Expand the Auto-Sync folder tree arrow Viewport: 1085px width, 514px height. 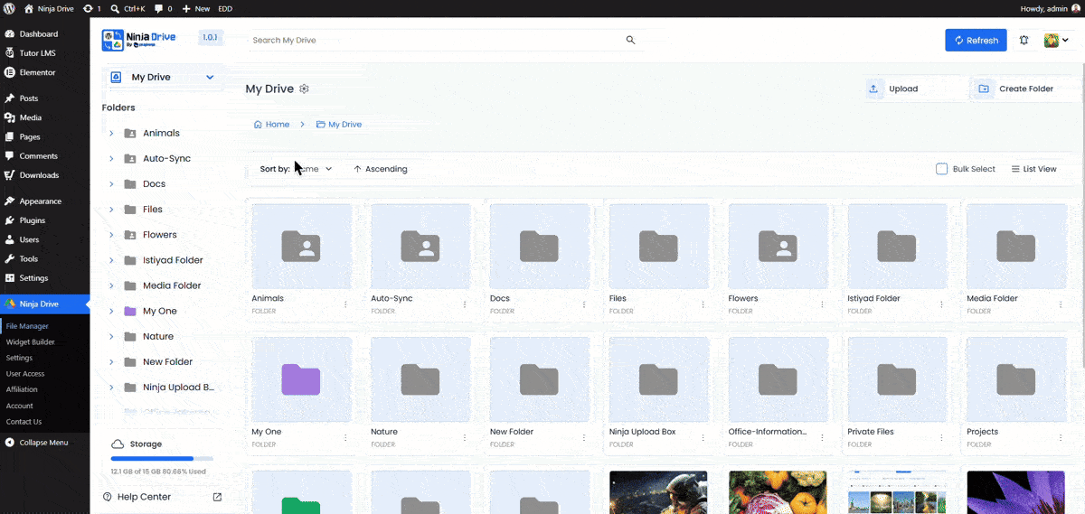(x=111, y=158)
